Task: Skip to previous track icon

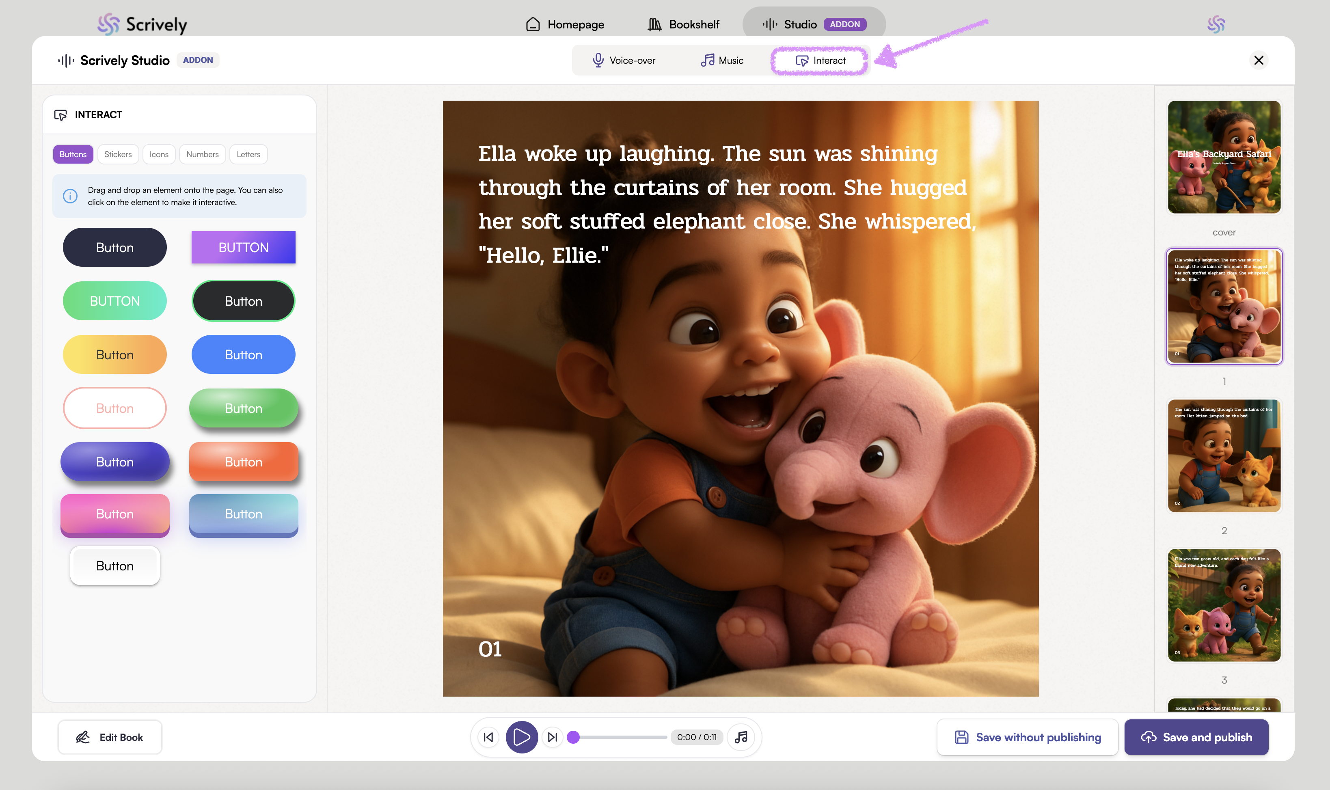Action: (x=488, y=737)
